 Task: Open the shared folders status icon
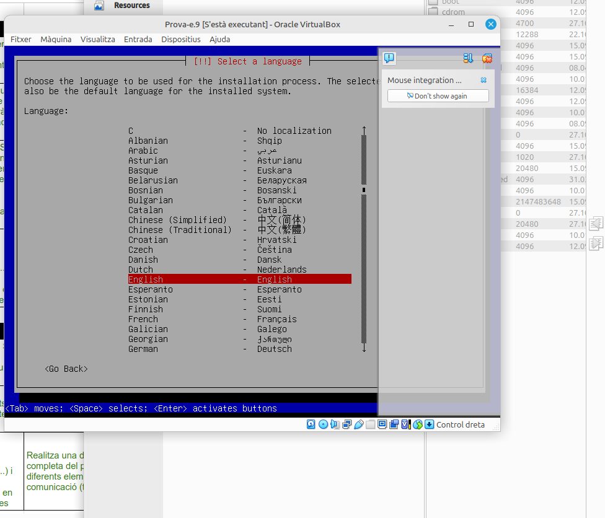(x=370, y=424)
